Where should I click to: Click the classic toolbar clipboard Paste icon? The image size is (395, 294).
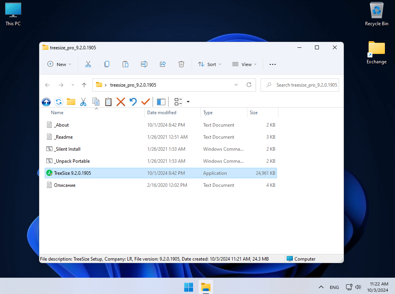108,102
